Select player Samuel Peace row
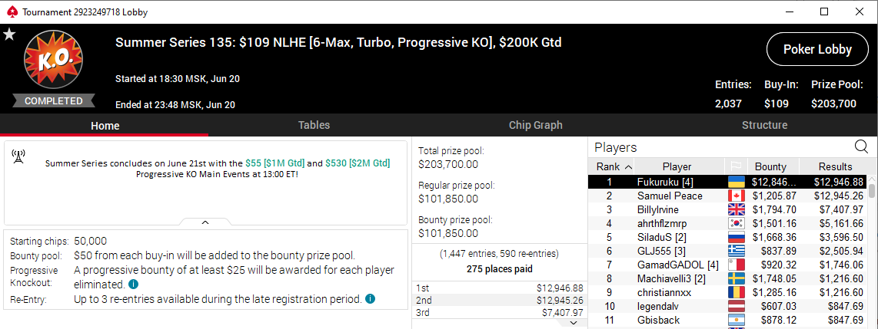This screenshot has width=878, height=329. pyautogui.click(x=727, y=196)
